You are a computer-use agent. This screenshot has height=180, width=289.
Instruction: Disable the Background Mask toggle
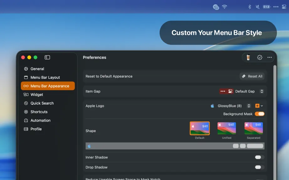click(260, 114)
